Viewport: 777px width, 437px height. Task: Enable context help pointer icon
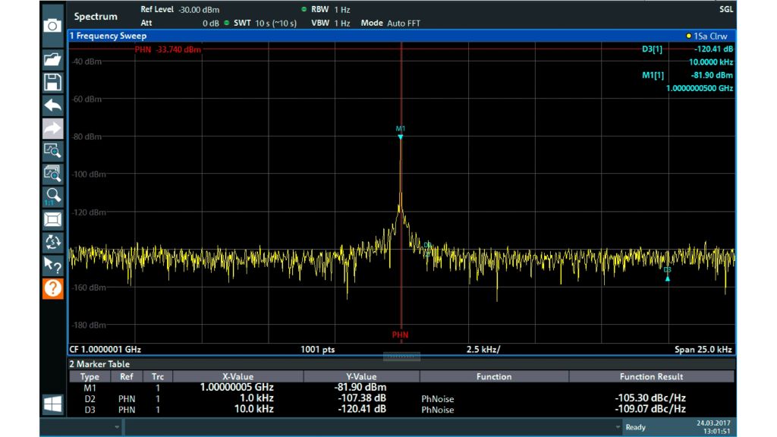tap(52, 265)
